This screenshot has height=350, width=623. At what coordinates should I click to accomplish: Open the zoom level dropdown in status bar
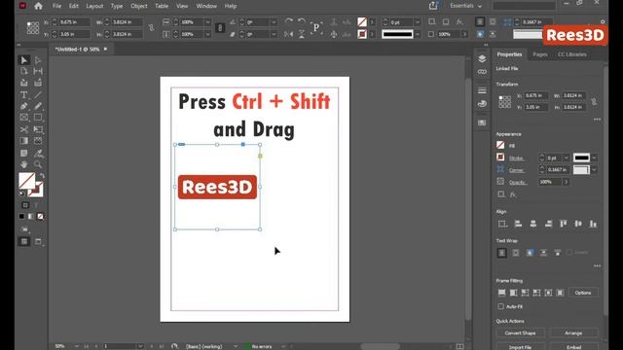(x=76, y=346)
